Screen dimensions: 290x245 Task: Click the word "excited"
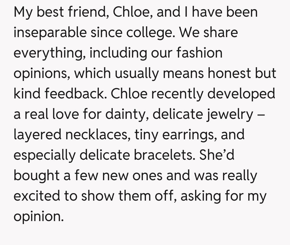[36, 196]
